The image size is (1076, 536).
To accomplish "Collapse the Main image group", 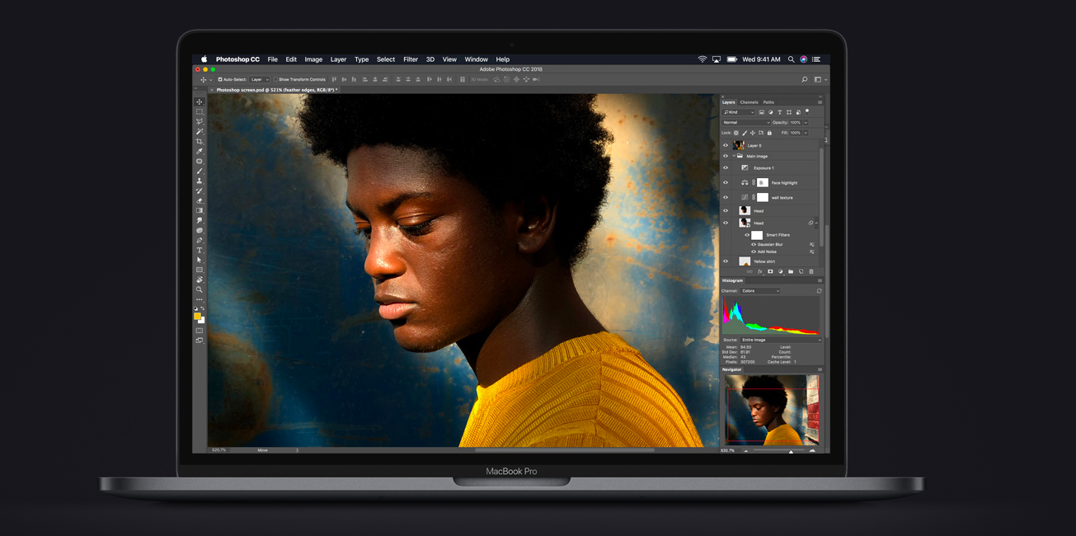I will [x=734, y=155].
